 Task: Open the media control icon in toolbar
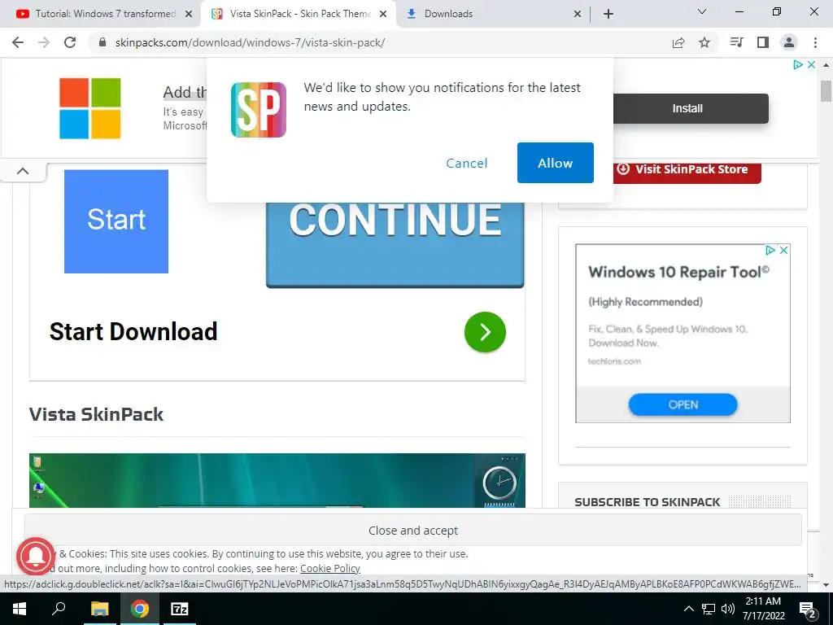pos(736,42)
